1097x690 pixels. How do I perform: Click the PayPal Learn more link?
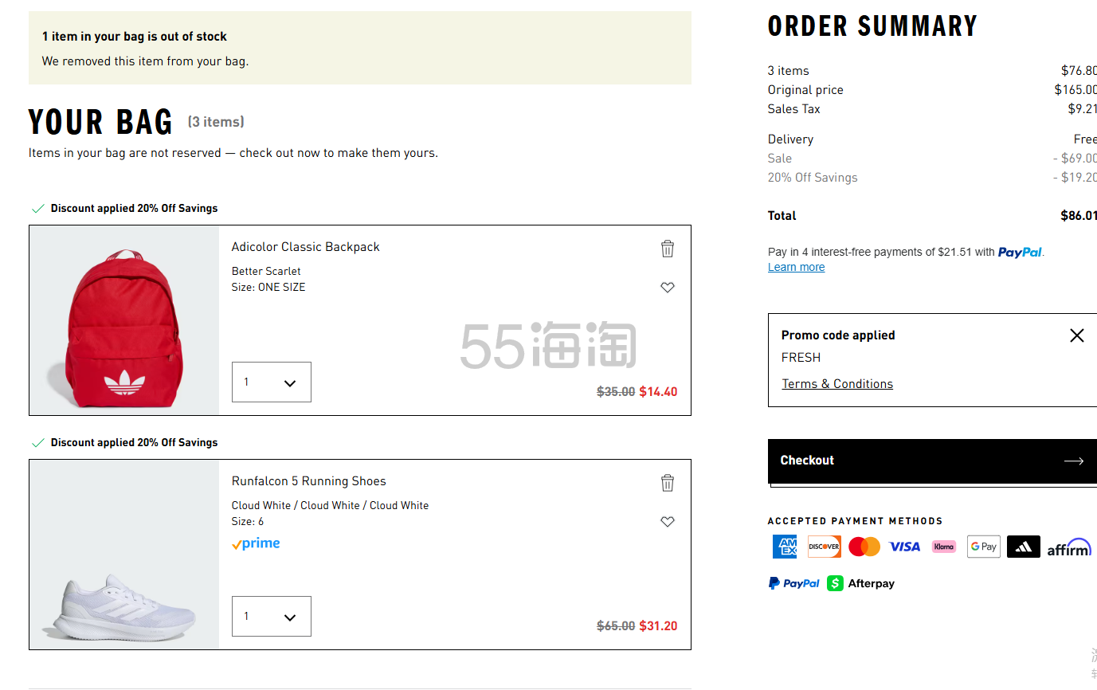[796, 267]
